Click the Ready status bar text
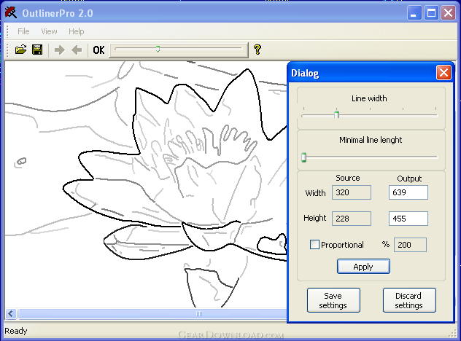Image resolution: width=461 pixels, height=341 pixels. (x=16, y=331)
